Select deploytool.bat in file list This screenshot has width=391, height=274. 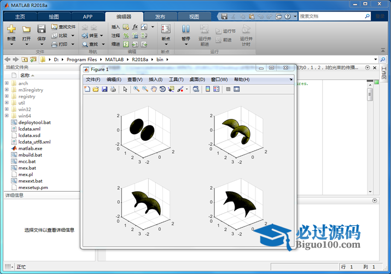[34, 122]
